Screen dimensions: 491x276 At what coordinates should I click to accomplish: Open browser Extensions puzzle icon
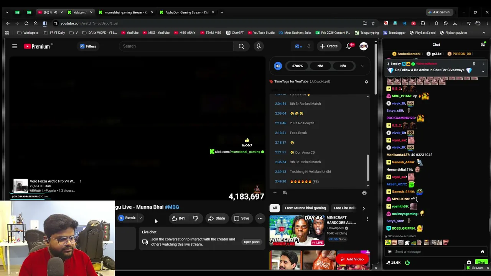point(423,23)
